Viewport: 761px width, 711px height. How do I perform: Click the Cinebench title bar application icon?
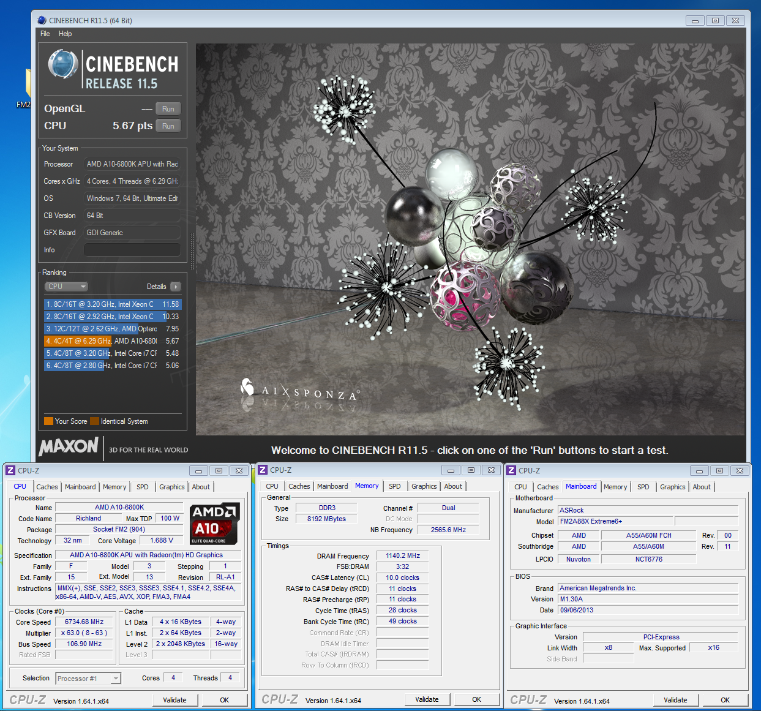(x=42, y=20)
